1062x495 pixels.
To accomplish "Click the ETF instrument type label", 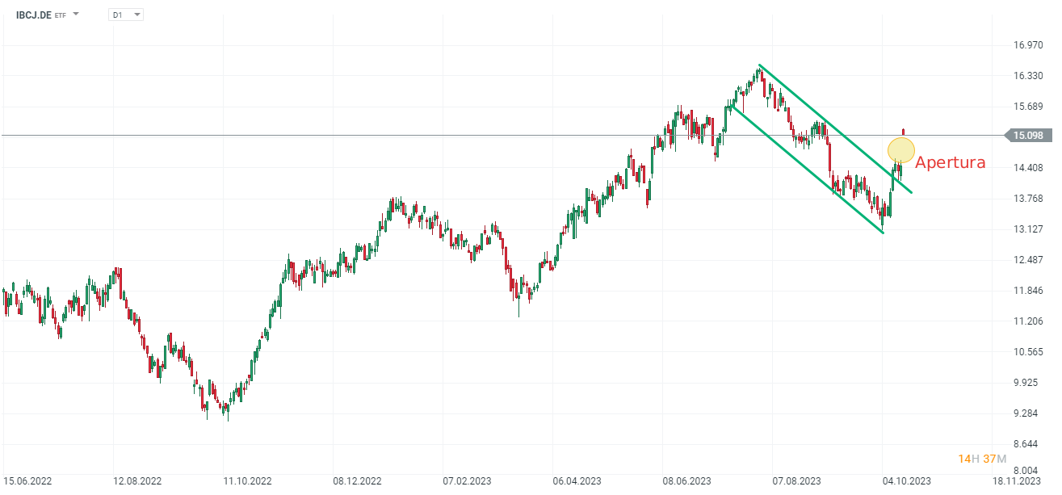I will [x=61, y=15].
